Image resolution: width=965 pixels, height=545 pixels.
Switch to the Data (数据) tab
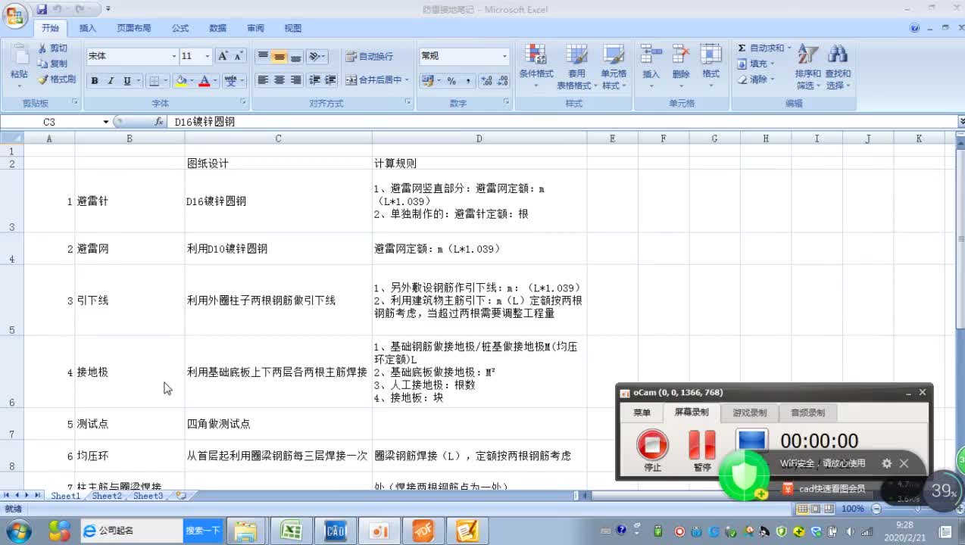coord(218,28)
